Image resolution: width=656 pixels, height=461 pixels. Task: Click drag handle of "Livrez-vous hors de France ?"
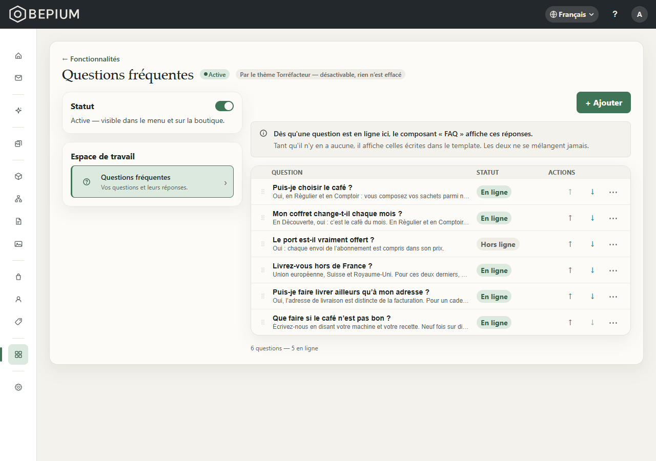point(263,270)
